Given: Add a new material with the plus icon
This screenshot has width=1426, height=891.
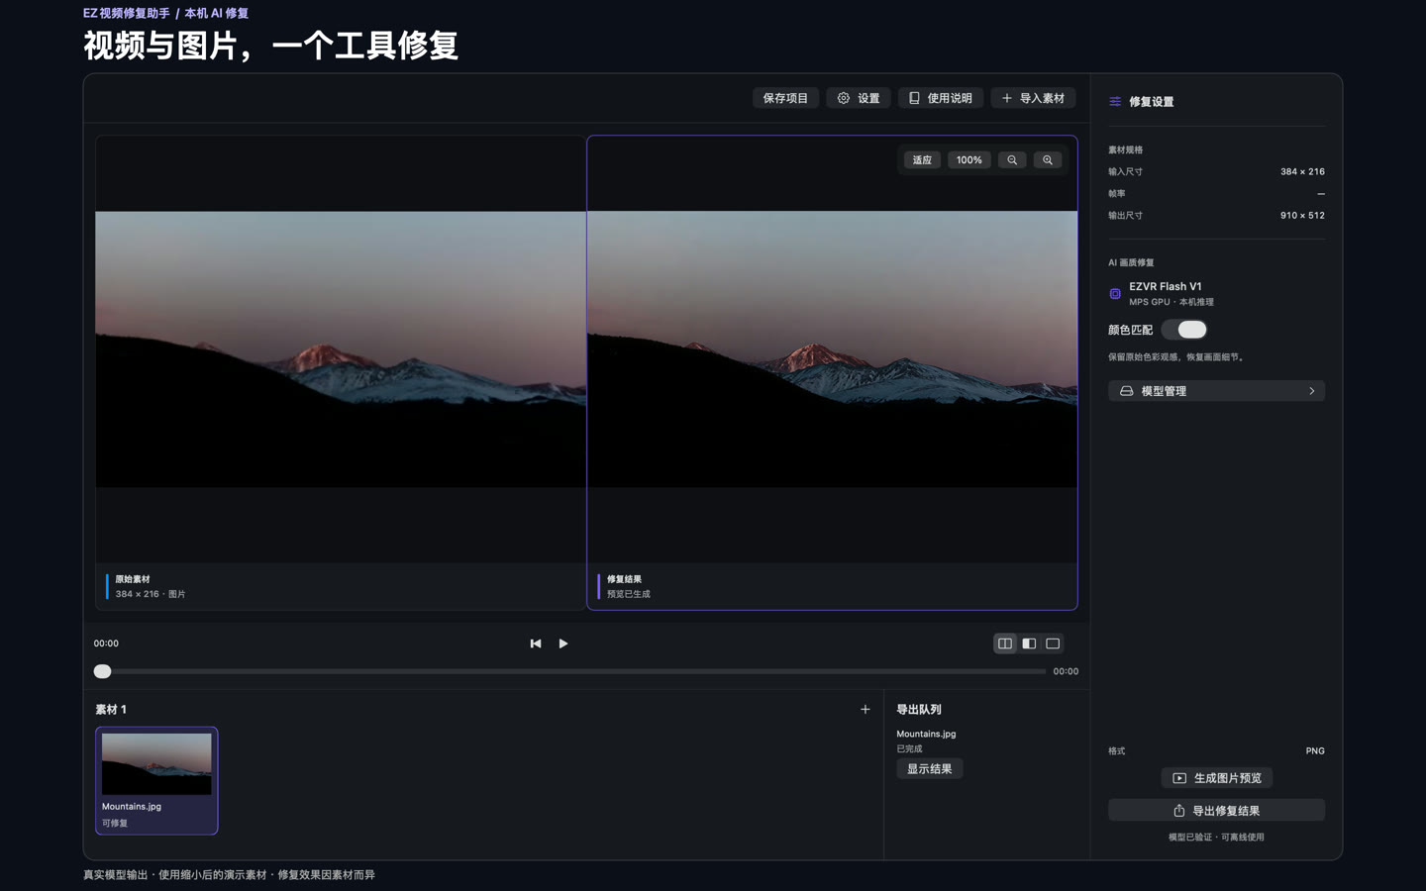Looking at the screenshot, I should [x=866, y=709].
